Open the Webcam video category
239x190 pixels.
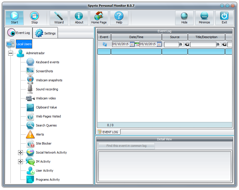point(46,98)
